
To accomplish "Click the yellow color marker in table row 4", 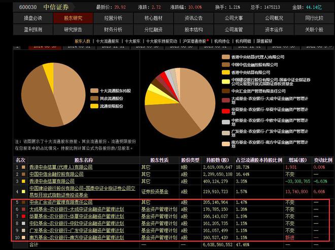I will pyautogui.click(x=23, y=192).
